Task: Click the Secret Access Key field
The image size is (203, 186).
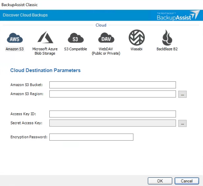Action: point(113,123)
